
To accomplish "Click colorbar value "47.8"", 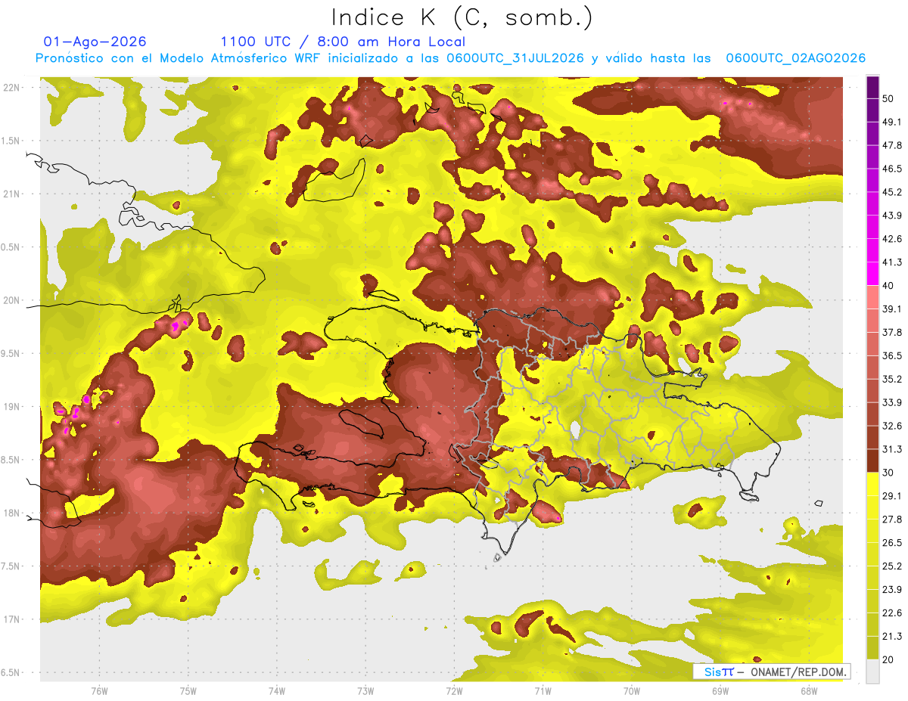I will [x=891, y=145].
